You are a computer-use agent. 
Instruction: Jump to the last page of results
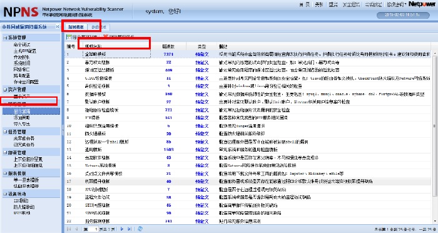130,229
